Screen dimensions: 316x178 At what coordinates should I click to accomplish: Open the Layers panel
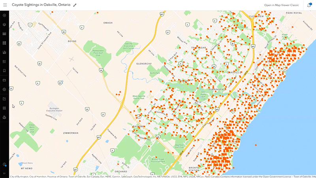(4, 25)
